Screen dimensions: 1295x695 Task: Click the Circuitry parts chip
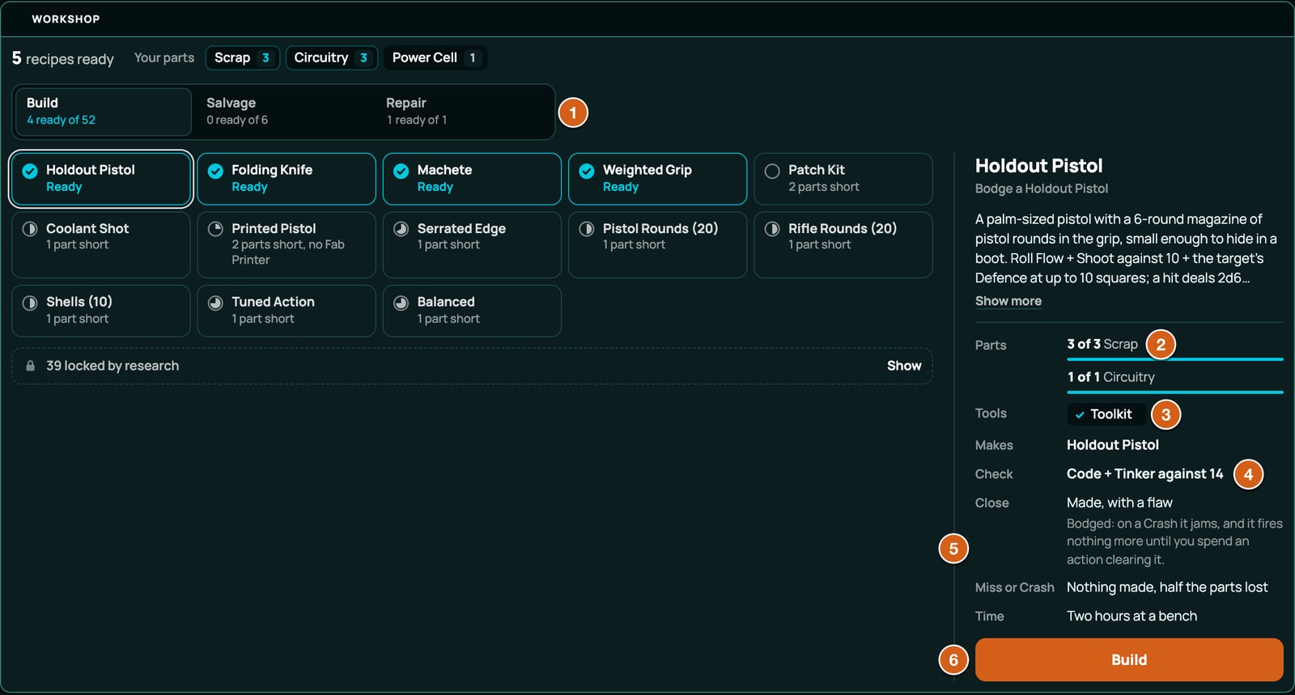click(332, 57)
